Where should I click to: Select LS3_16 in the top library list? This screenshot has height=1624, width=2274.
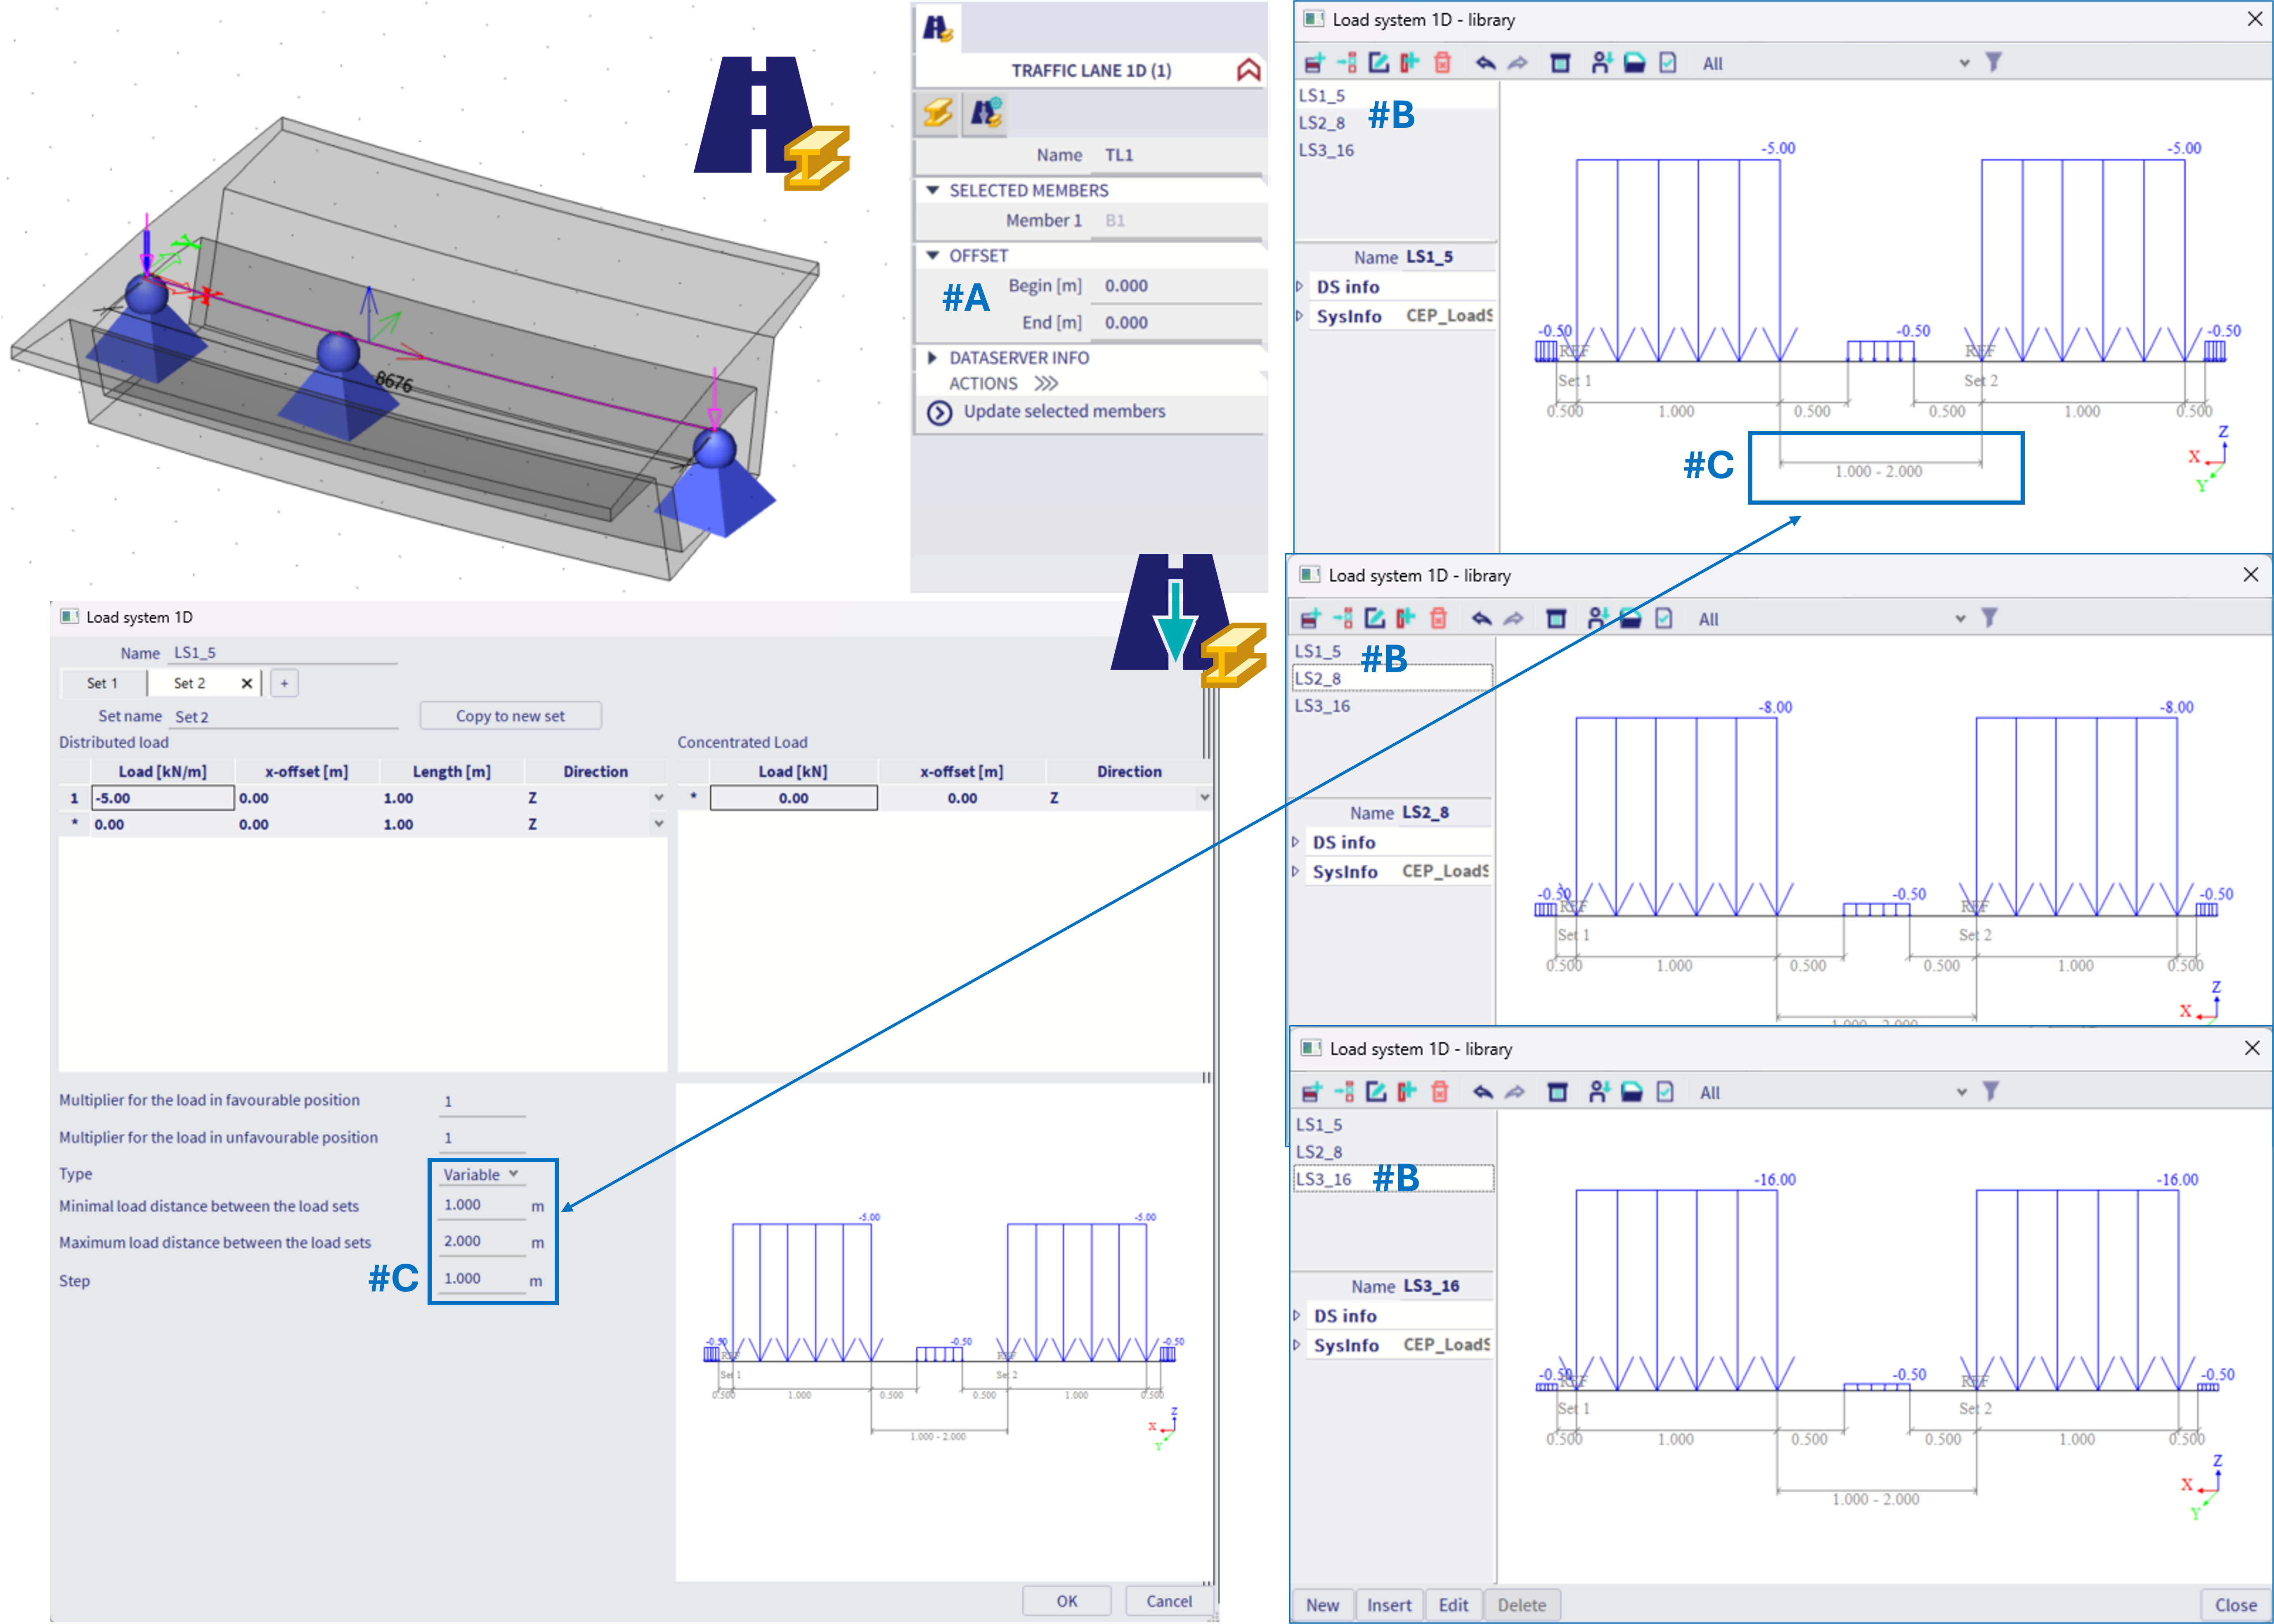click(1327, 150)
